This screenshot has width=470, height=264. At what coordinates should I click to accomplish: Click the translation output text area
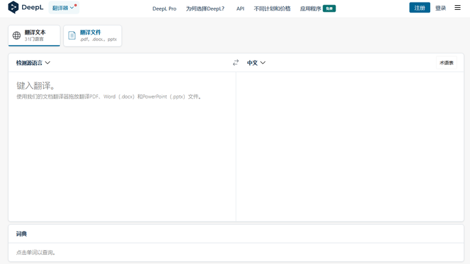coord(350,147)
